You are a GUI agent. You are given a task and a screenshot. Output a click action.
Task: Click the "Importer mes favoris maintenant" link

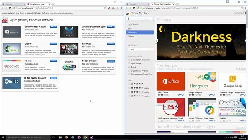tap(61, 13)
